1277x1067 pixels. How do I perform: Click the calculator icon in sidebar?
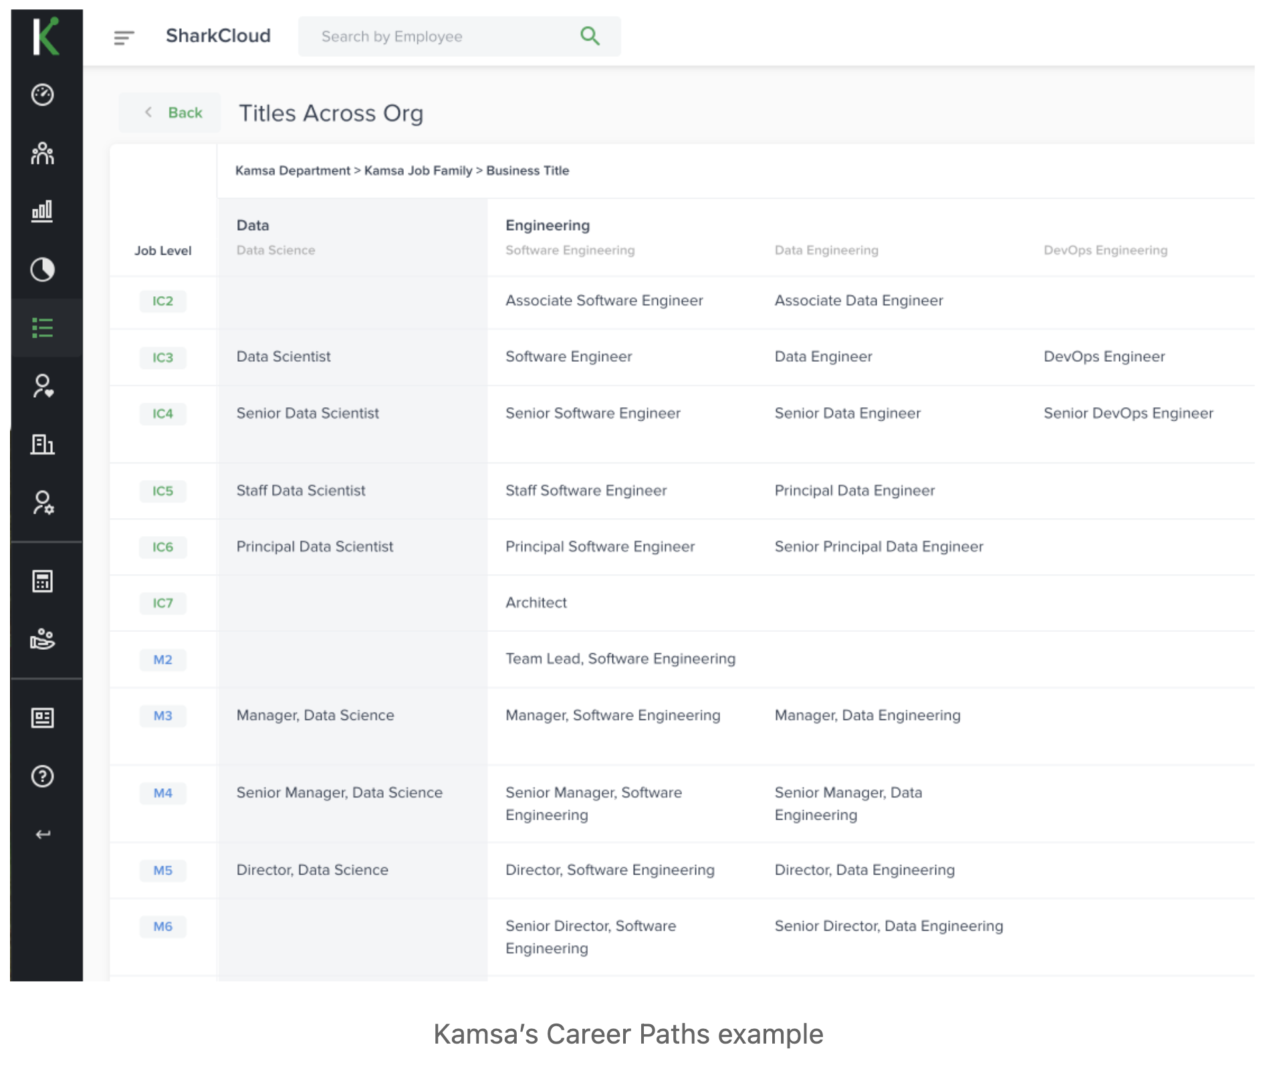[43, 581]
